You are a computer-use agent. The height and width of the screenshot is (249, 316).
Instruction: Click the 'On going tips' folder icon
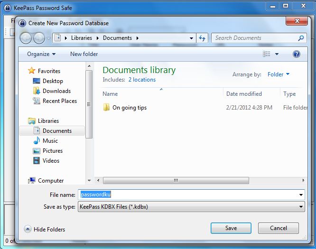106,107
